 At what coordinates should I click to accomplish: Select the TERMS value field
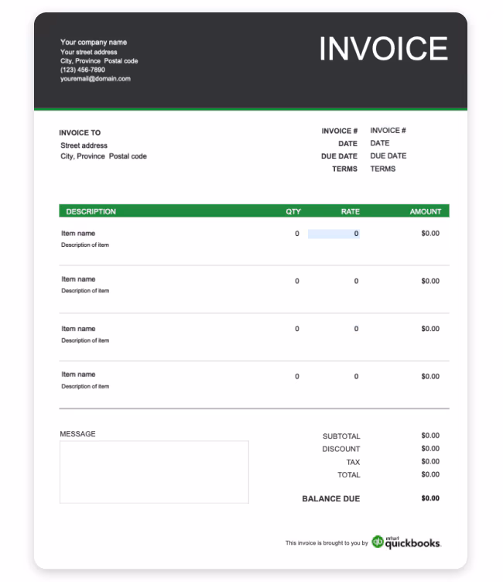coord(382,169)
